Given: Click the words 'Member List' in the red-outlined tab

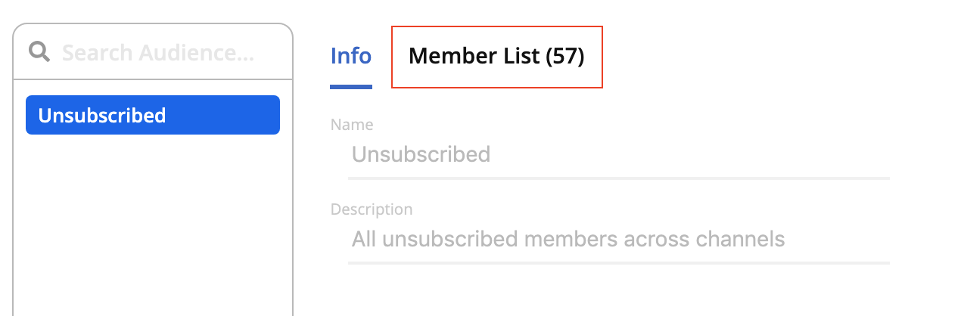Looking at the screenshot, I should point(474,56).
